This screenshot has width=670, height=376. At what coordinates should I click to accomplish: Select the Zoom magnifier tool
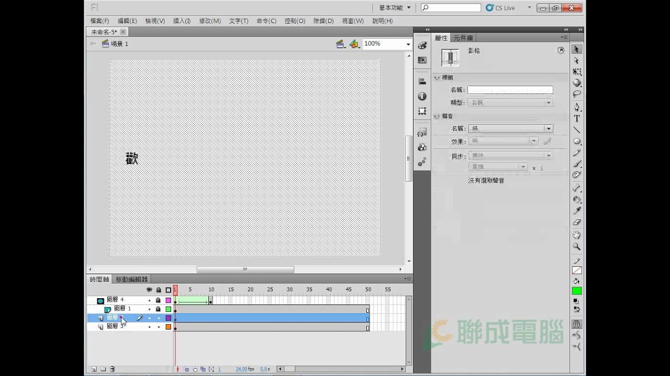pos(576,246)
